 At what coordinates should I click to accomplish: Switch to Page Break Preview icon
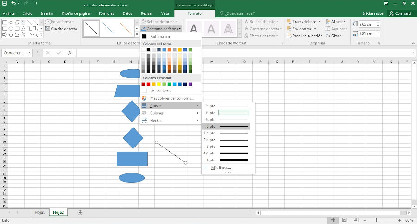(x=356, y=220)
